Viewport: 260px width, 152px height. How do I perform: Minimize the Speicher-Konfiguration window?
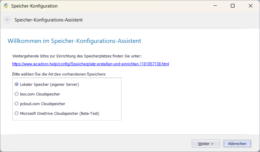[x=215, y=6]
